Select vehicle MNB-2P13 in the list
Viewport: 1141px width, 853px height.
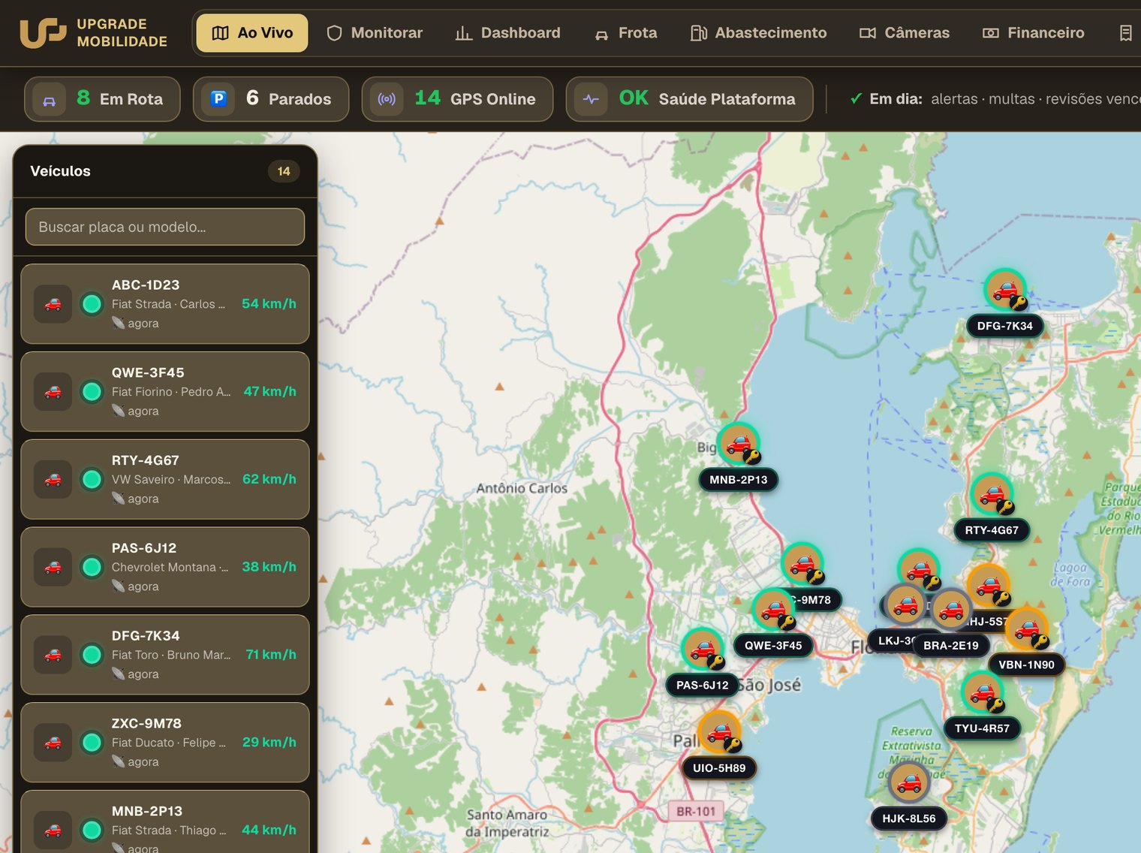(x=165, y=821)
